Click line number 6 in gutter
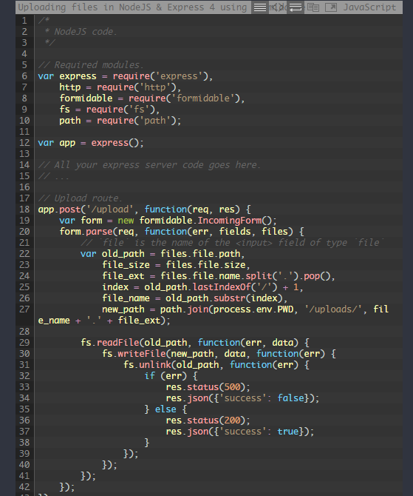Image resolution: width=413 pixels, height=496 pixels. 24,76
